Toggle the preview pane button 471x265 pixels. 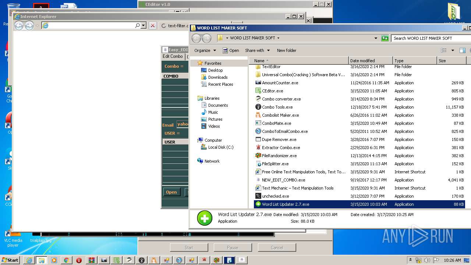coord(463,50)
